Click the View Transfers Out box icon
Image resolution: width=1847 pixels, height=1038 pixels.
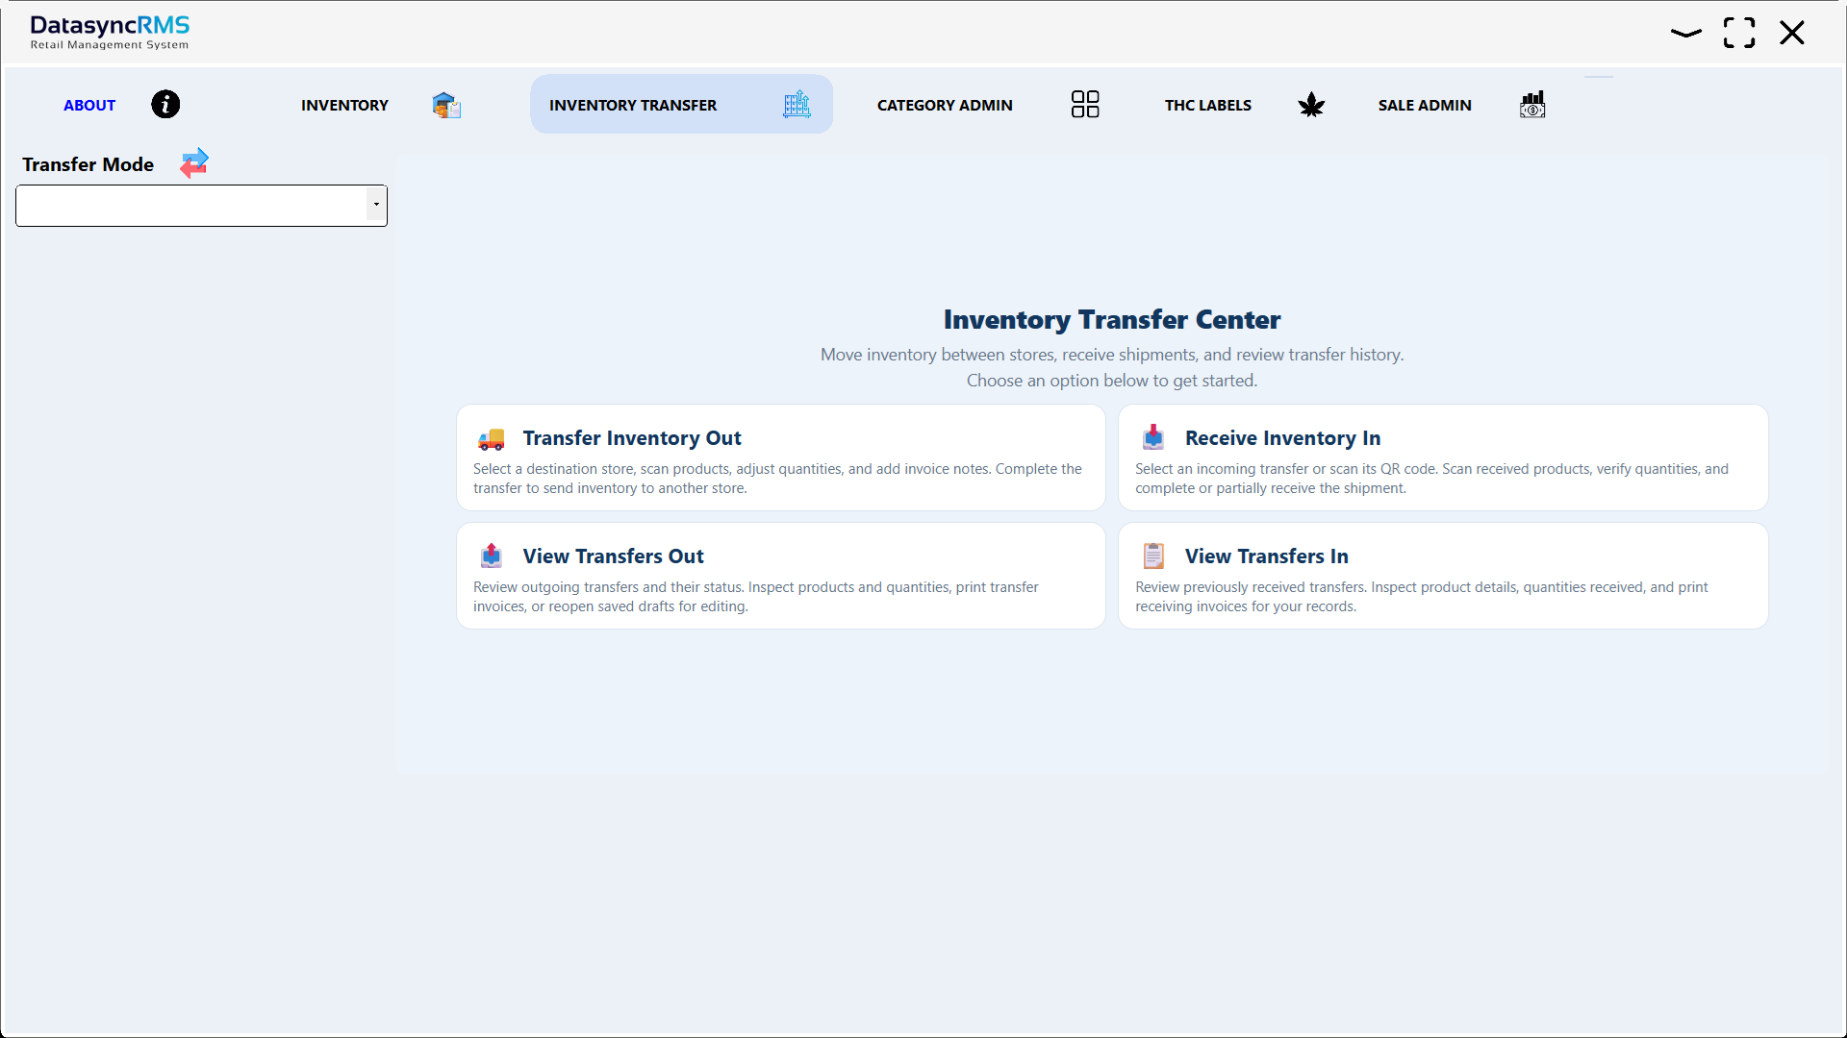coord(492,556)
